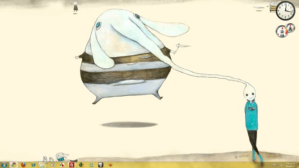Click Show Desktop at taskbar end
The image size is (299, 168).
(x=298, y=165)
